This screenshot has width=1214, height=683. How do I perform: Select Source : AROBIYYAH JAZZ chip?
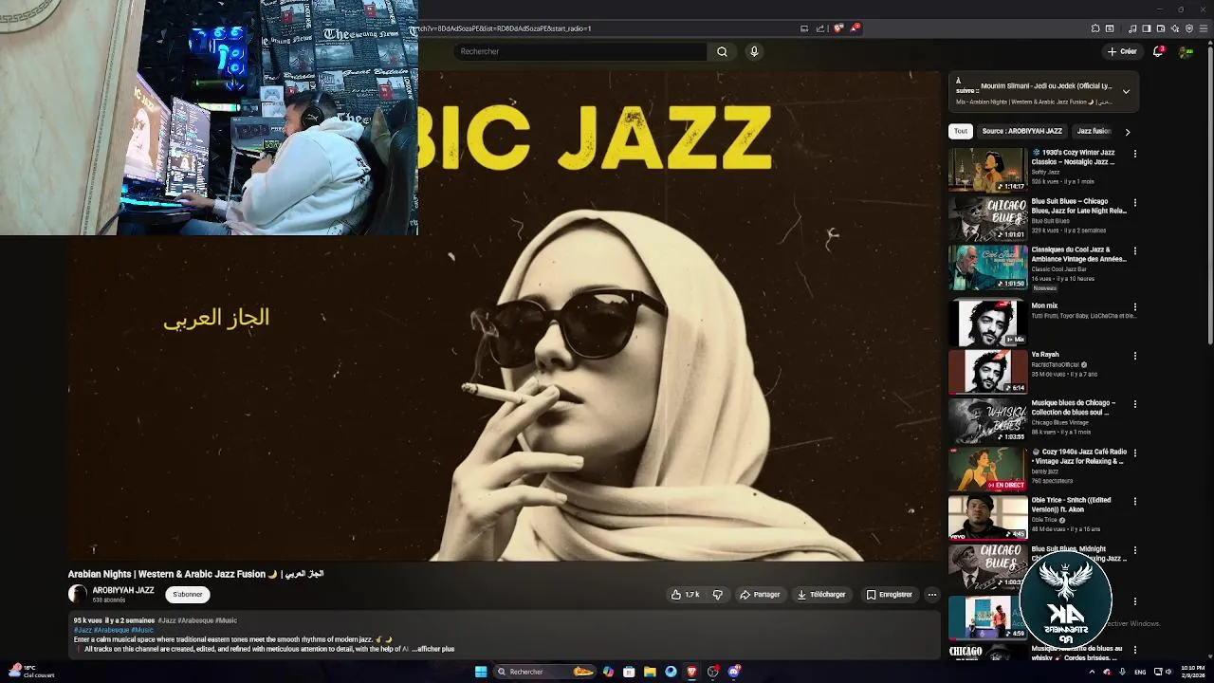[1021, 131]
